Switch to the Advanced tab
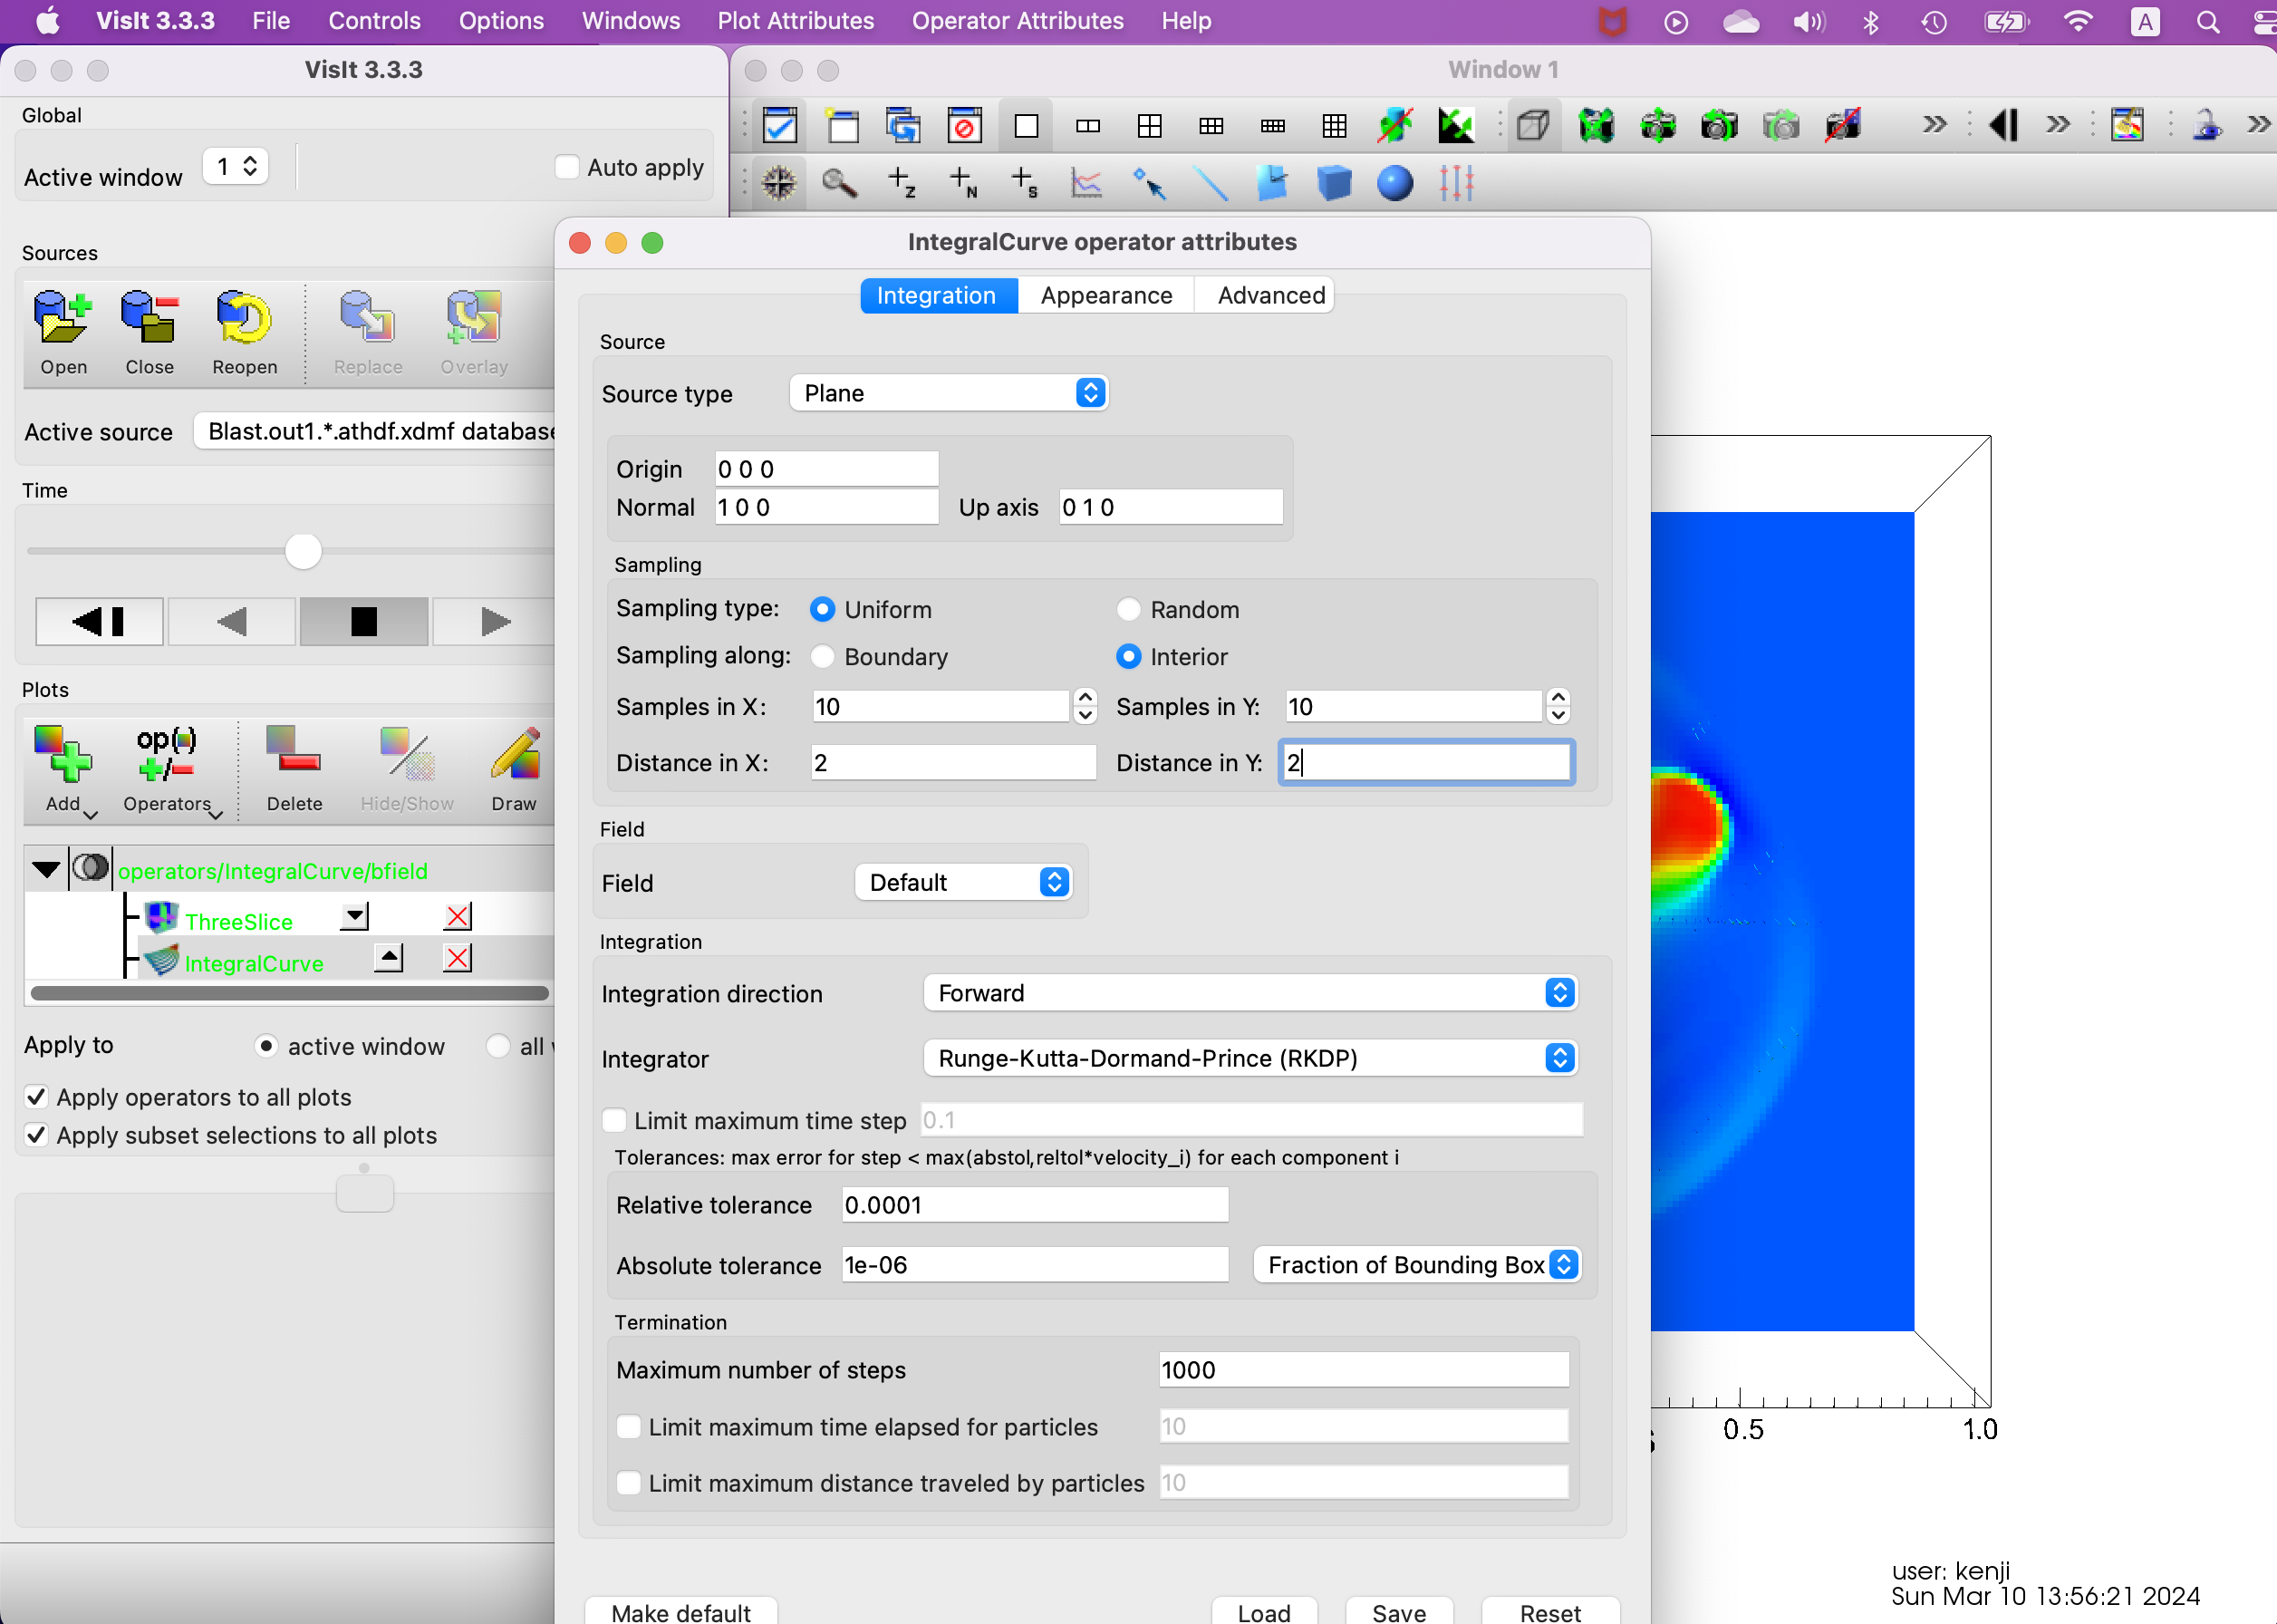 point(1270,295)
